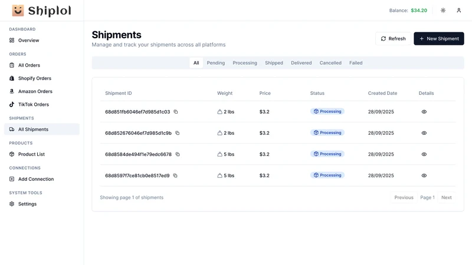Screen dimensions: 472x265
Task: Copy shipment ID ending d1c03
Action: pyautogui.click(x=176, y=112)
